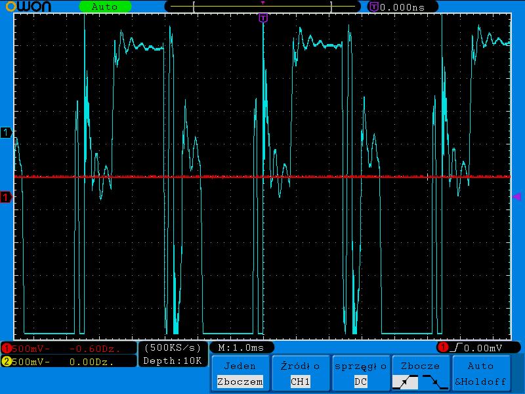
Task: Click the purple T icon beside 0.000ns
Action: [373, 7]
